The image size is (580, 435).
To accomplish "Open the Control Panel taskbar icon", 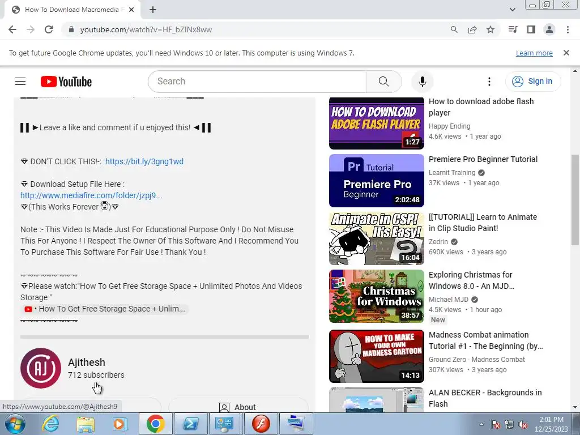I will pos(225,424).
